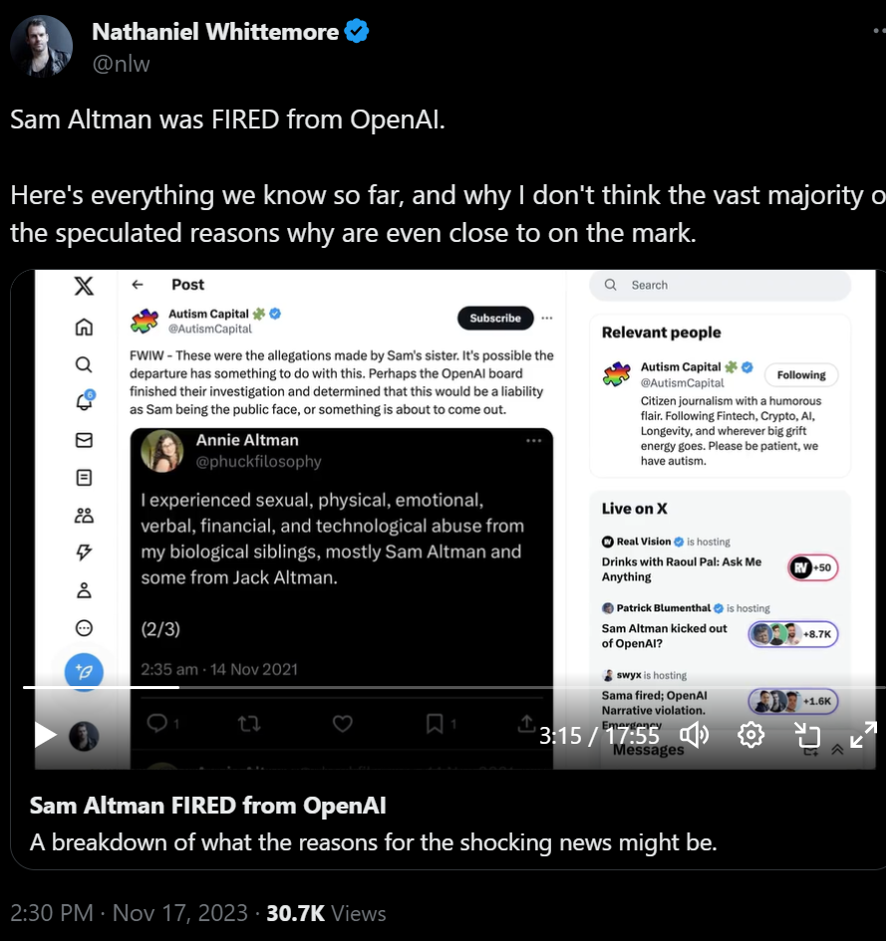Open the X logo home icon
Viewport: 886px width, 941px height.
[84, 287]
